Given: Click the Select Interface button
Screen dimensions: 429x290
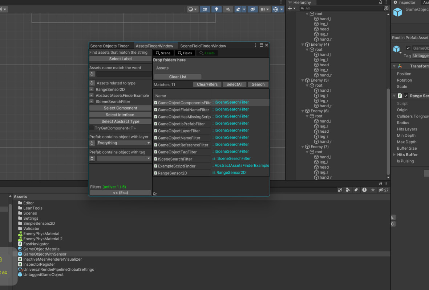Looking at the screenshot, I should (x=120, y=115).
